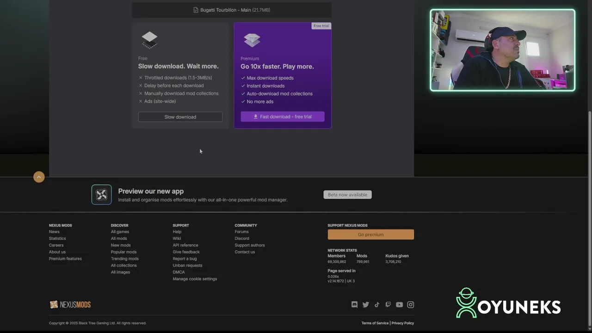Open the API reference link
The image size is (592, 333).
click(185, 245)
